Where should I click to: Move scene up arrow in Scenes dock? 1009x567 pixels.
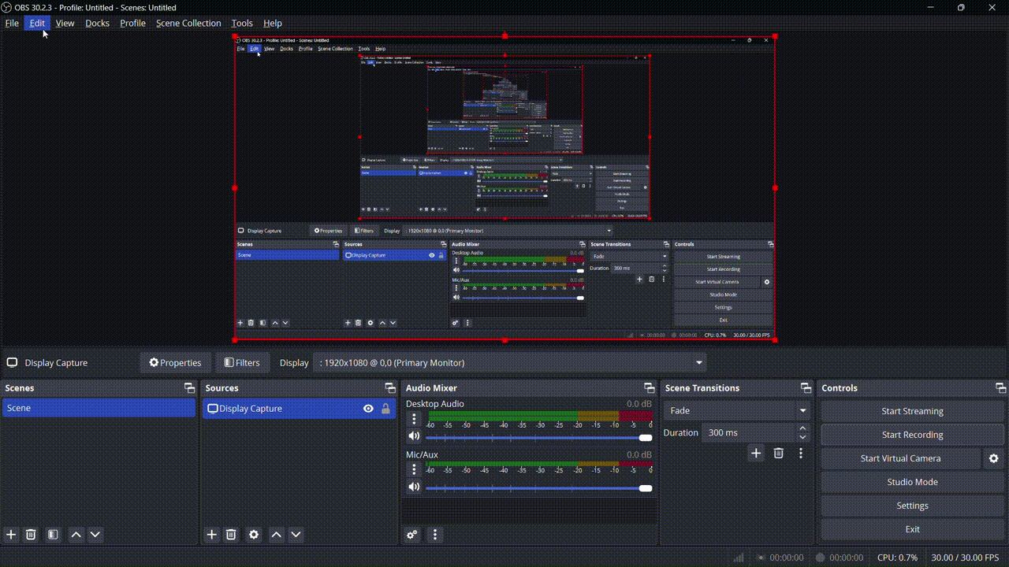point(76,535)
